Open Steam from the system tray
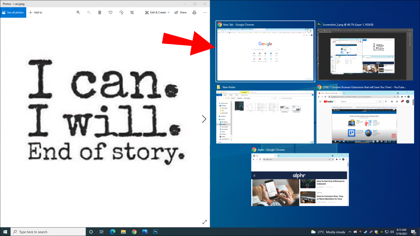The height and width of the screenshot is (236, 420). (366, 232)
